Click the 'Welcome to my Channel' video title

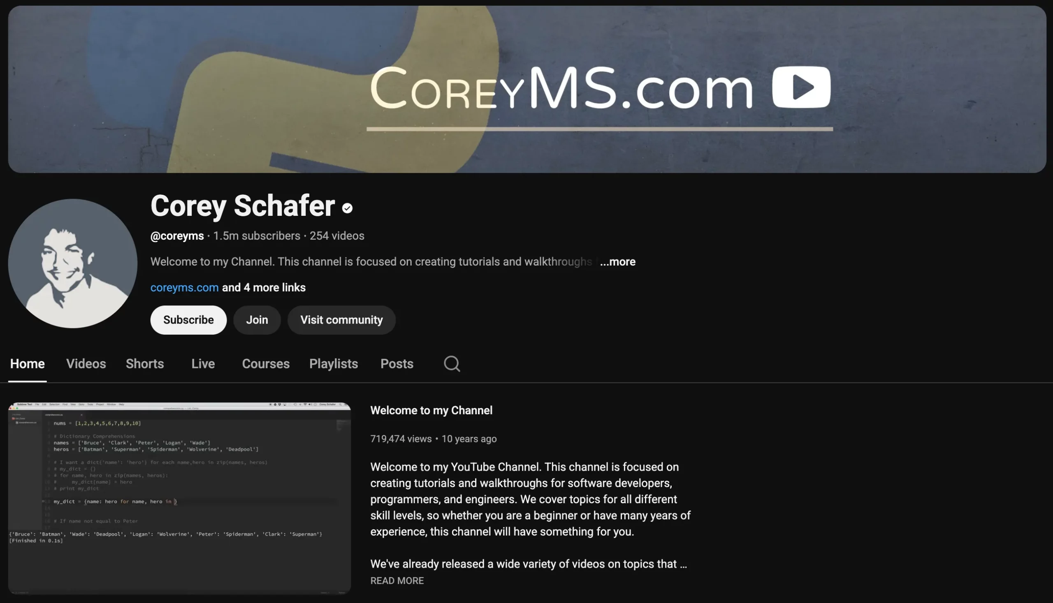(431, 410)
